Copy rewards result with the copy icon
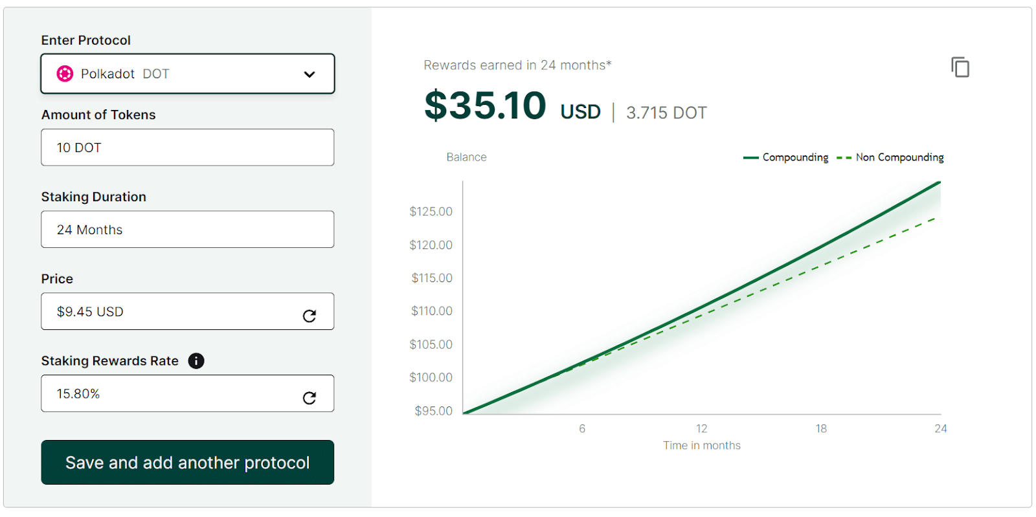Screen dimensions: 1036x517 (960, 67)
